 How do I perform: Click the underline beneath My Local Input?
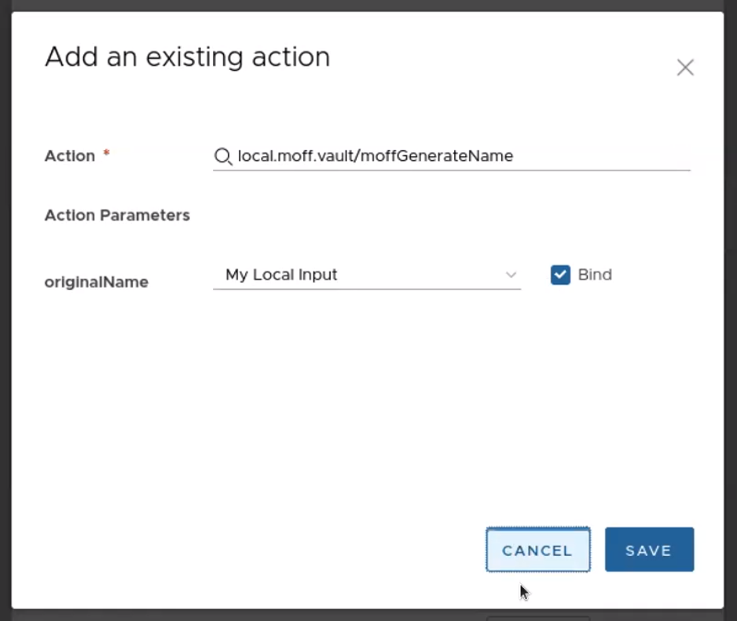(366, 289)
